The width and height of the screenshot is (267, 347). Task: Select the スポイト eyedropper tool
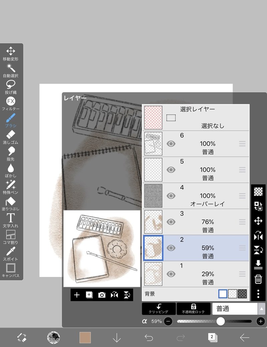(x=11, y=254)
